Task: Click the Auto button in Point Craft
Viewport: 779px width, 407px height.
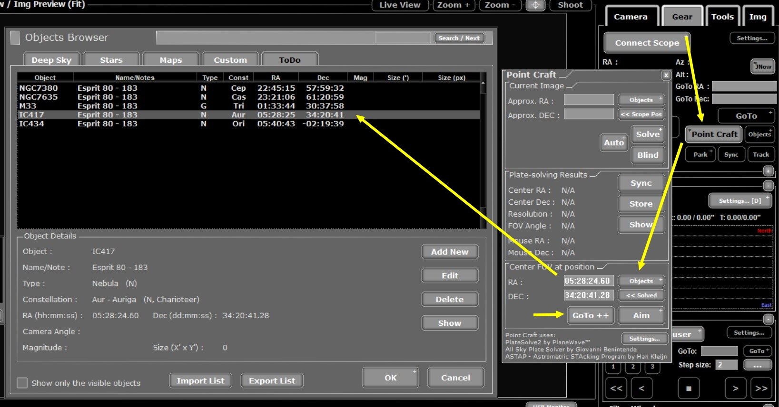Action: pos(613,142)
